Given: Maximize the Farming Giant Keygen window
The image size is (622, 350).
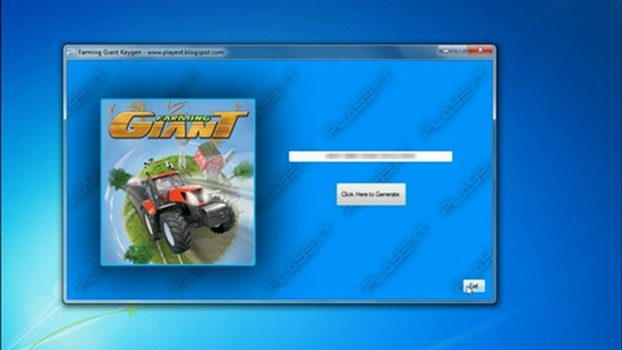Looking at the screenshot, I should click(460, 50).
